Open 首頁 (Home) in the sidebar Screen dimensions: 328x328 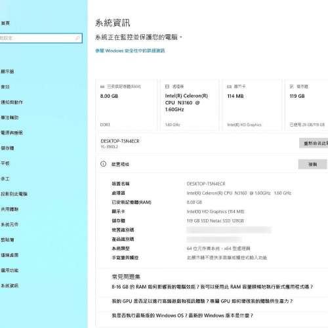click(5, 23)
